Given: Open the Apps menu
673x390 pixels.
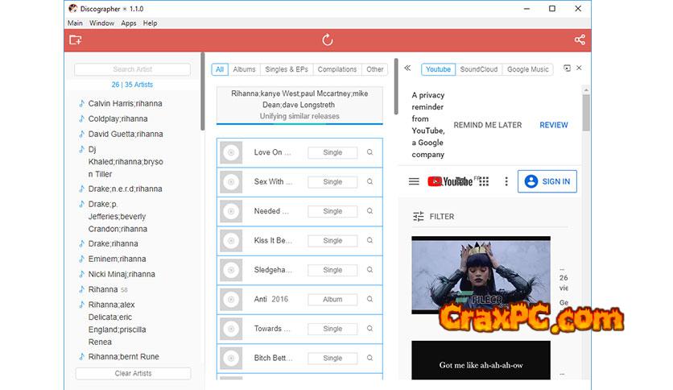Looking at the screenshot, I should click(129, 23).
